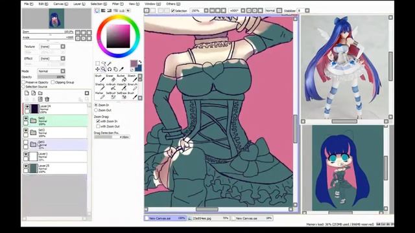Image resolution: width=415 pixels, height=233 pixels.
Task: Click the Undo toolbar button
Action: [147, 10]
